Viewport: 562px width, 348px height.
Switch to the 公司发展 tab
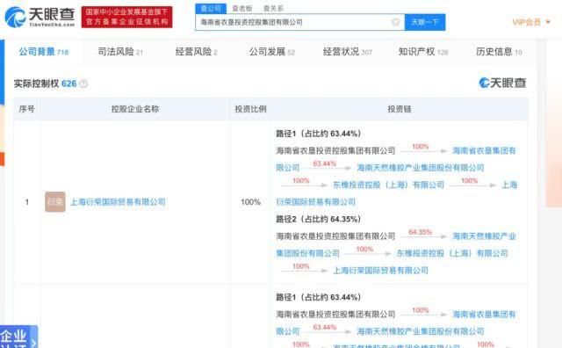(272, 52)
